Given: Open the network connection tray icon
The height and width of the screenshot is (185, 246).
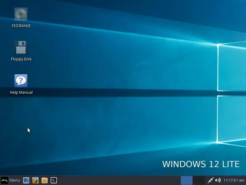Looking at the screenshot, I should 210,180.
